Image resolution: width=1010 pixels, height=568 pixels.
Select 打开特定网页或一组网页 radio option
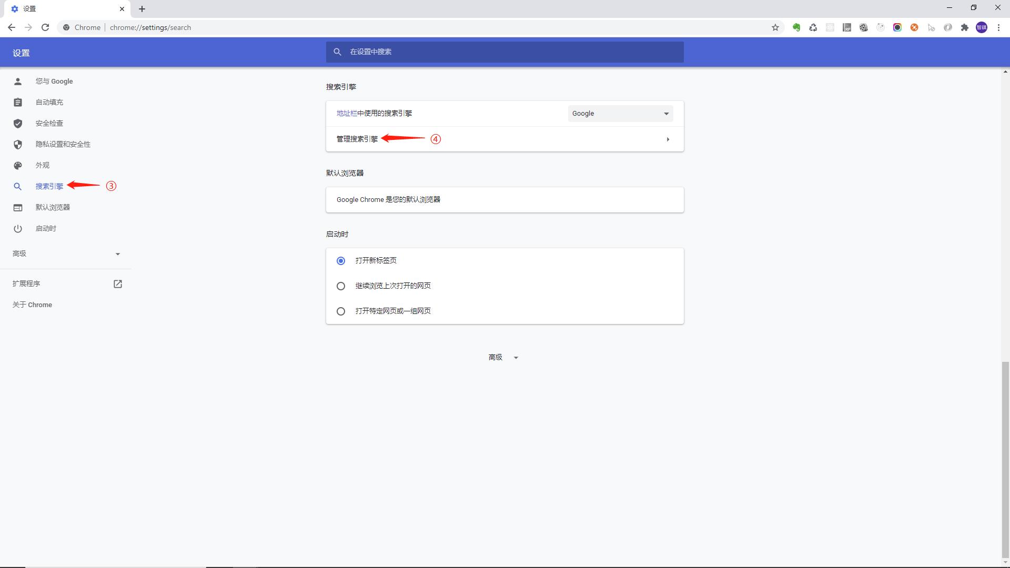[x=341, y=311]
